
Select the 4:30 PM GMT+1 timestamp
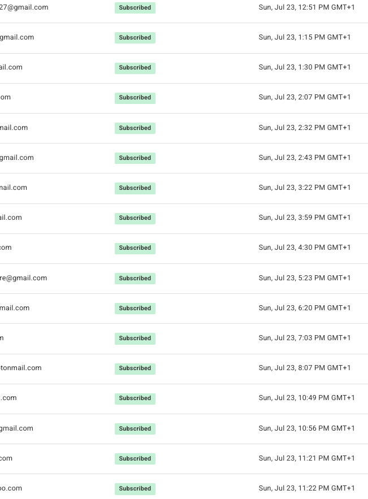point(304,248)
